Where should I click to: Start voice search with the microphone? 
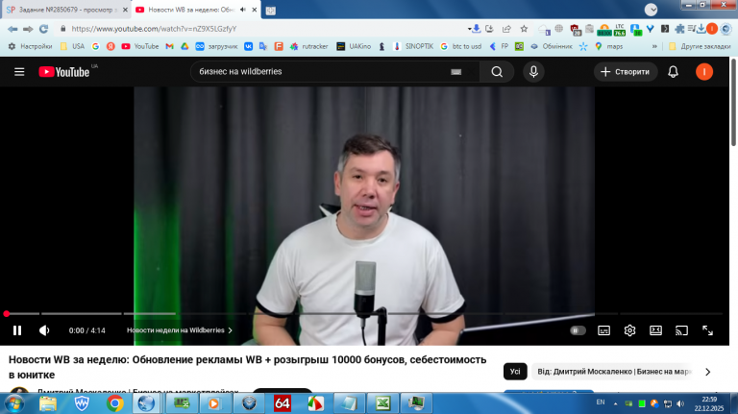click(x=533, y=71)
